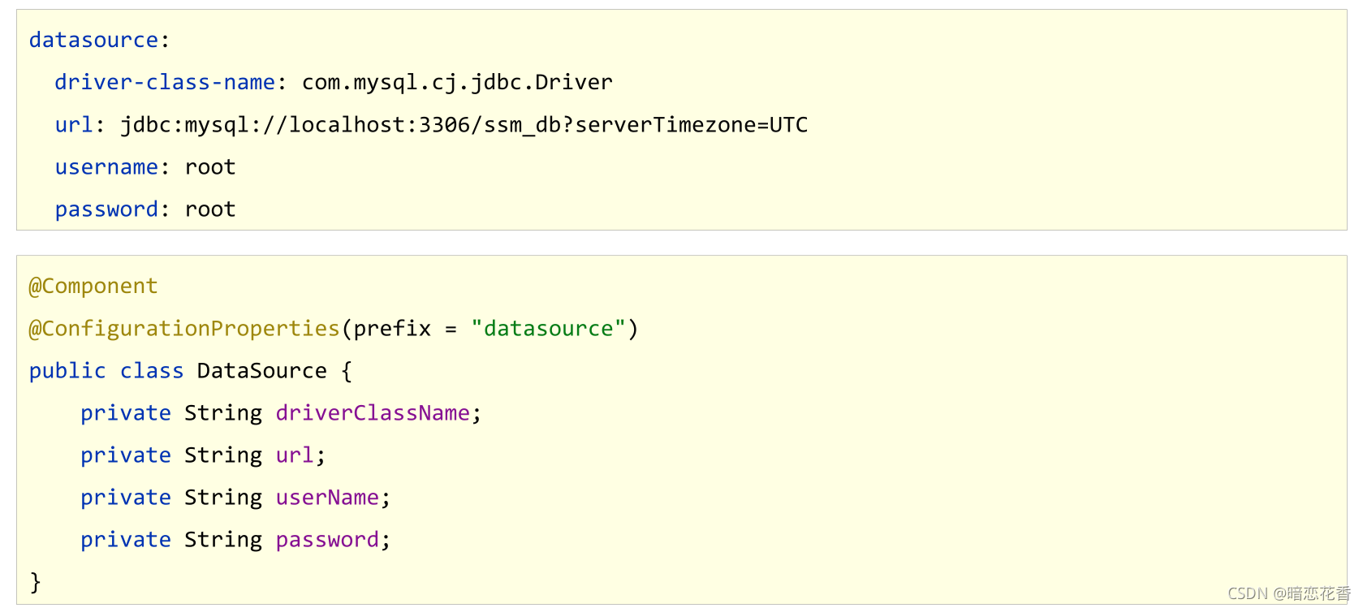This screenshot has width=1363, height=608.
Task: Click the root value beside username
Action: [x=210, y=166]
